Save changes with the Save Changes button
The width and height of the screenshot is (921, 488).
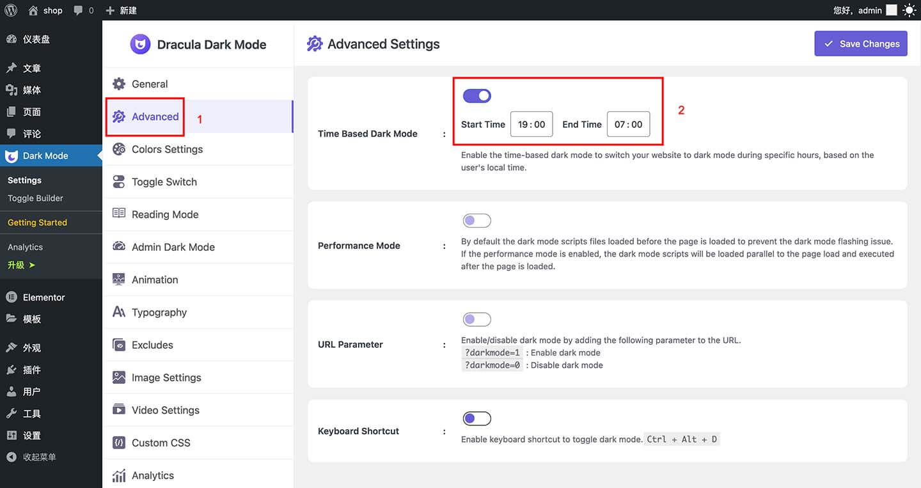point(861,43)
